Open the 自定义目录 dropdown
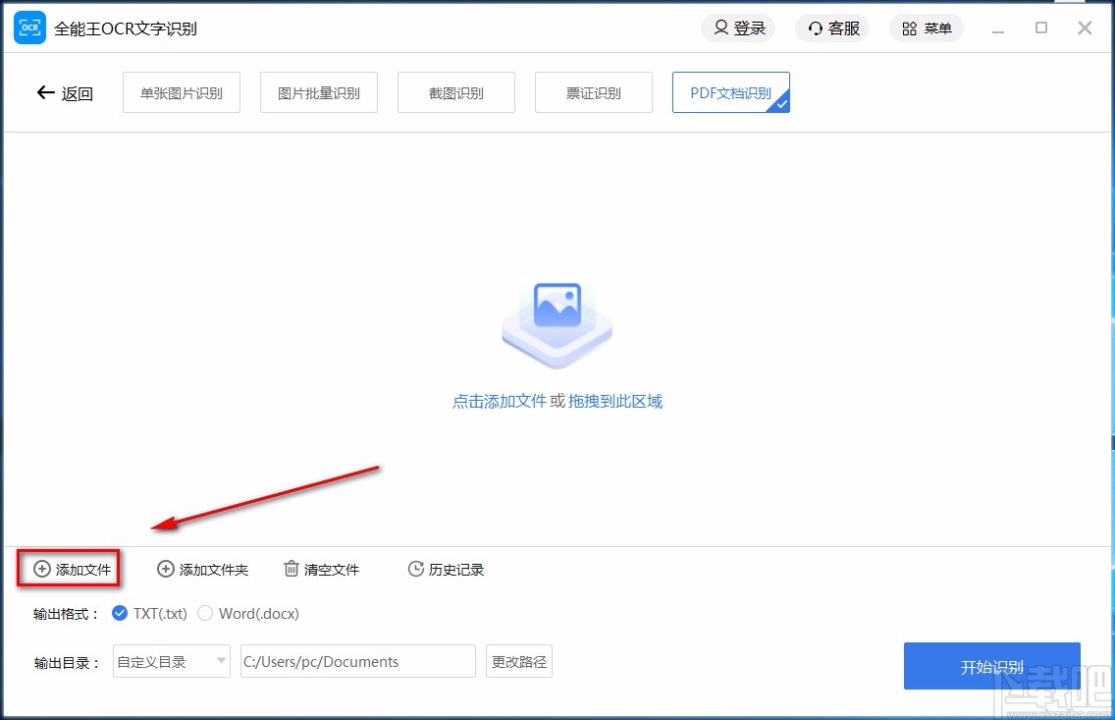 (171, 662)
